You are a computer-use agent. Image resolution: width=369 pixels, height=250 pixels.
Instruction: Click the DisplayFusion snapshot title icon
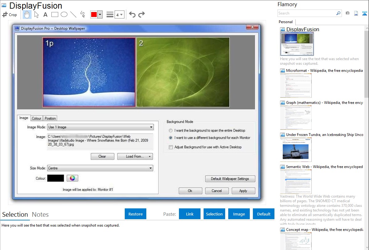282,30
